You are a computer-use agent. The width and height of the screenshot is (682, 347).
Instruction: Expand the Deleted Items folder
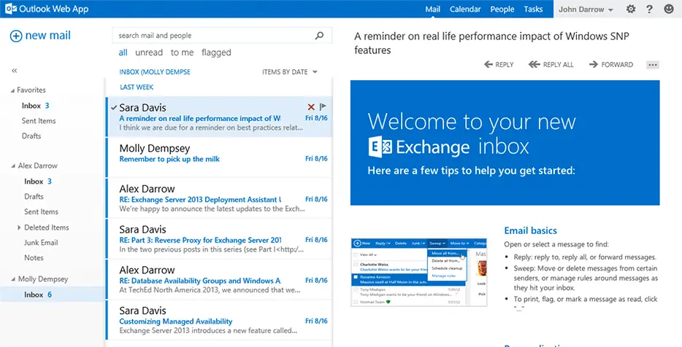(x=18, y=227)
